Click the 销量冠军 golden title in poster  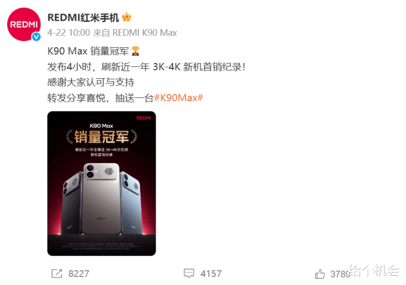point(101,137)
